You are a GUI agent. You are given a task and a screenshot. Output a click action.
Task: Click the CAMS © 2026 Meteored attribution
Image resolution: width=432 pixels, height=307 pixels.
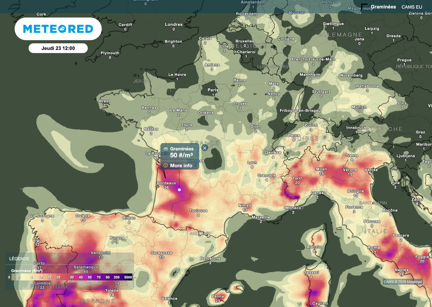pos(402,282)
